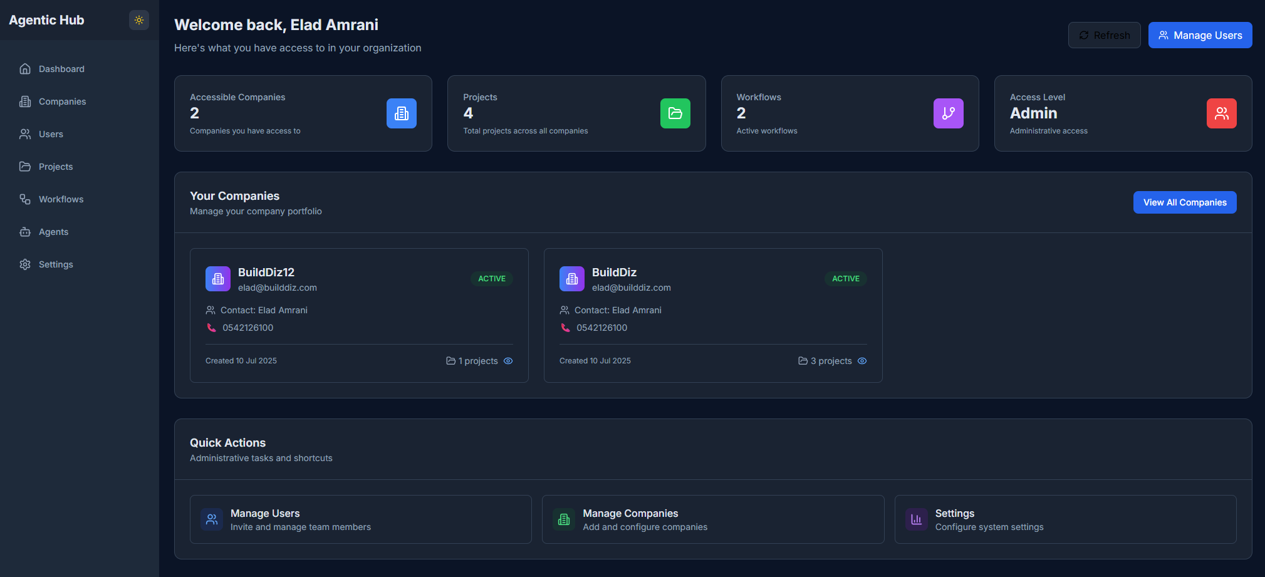Viewport: 1265px width, 577px height.
Task: Click the Manage Companies quick action icon
Action: pos(564,519)
